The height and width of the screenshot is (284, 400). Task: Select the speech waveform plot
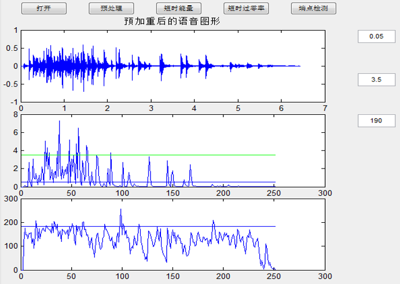[173, 66]
